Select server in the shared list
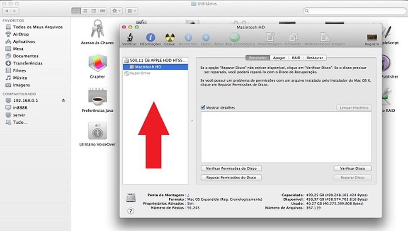This screenshot has width=408, height=231. (19, 115)
